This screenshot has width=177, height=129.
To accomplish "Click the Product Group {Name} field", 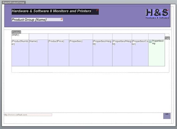I will [37, 20].
